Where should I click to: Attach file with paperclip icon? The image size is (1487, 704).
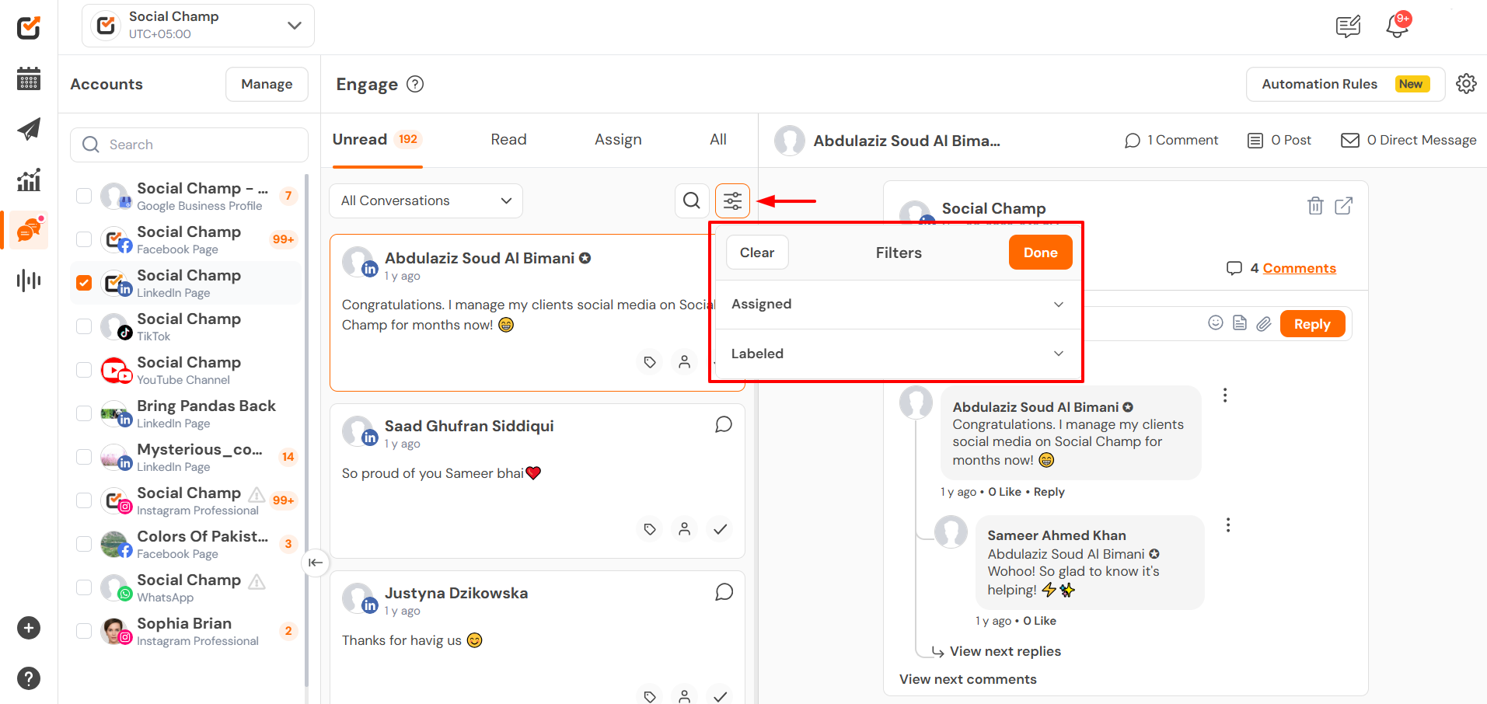click(1264, 323)
